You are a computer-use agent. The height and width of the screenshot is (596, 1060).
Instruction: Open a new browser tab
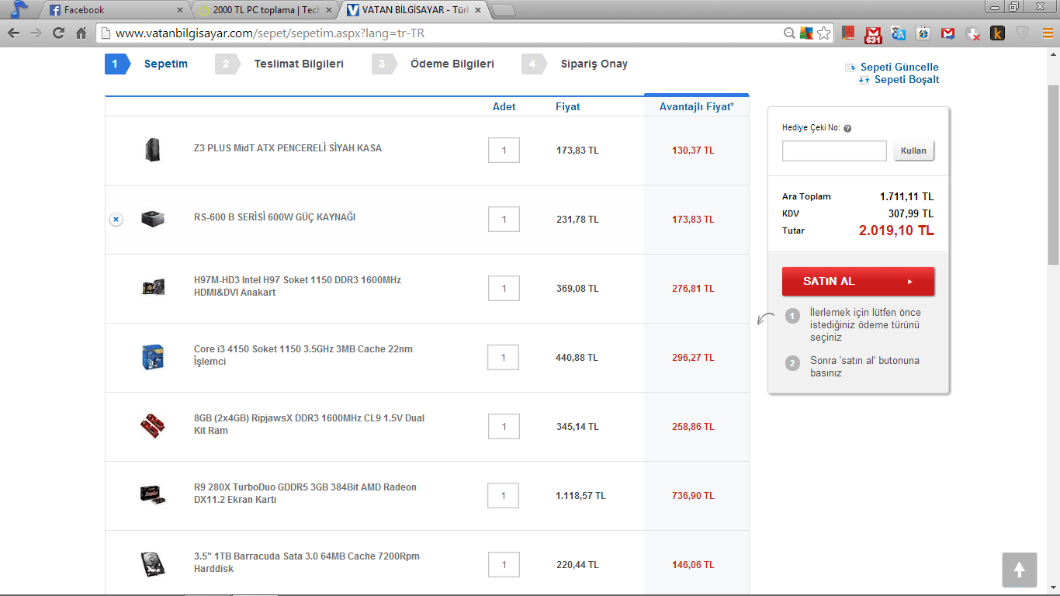click(x=504, y=10)
